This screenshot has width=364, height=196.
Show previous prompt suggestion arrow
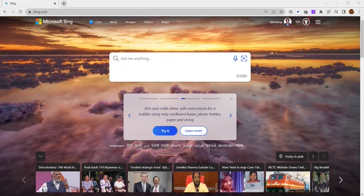[130, 115]
